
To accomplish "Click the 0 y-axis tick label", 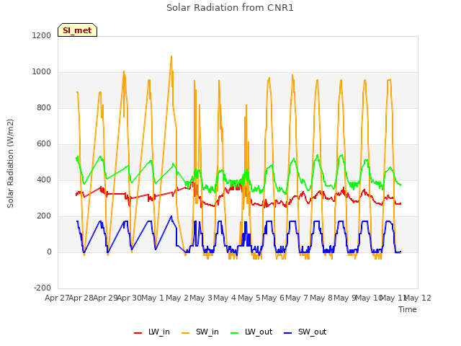I will (49, 252).
